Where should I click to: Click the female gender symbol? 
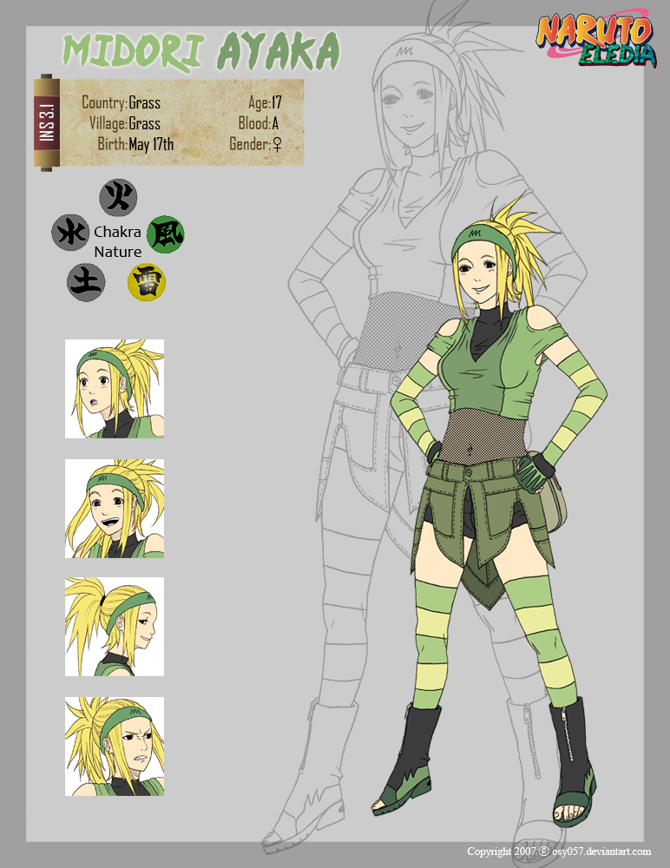pos(277,144)
